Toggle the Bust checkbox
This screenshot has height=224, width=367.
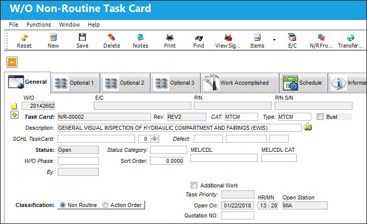[320, 117]
